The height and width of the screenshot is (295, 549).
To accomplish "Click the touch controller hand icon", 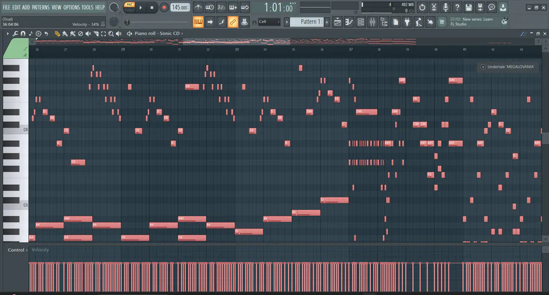I will click(430, 22).
